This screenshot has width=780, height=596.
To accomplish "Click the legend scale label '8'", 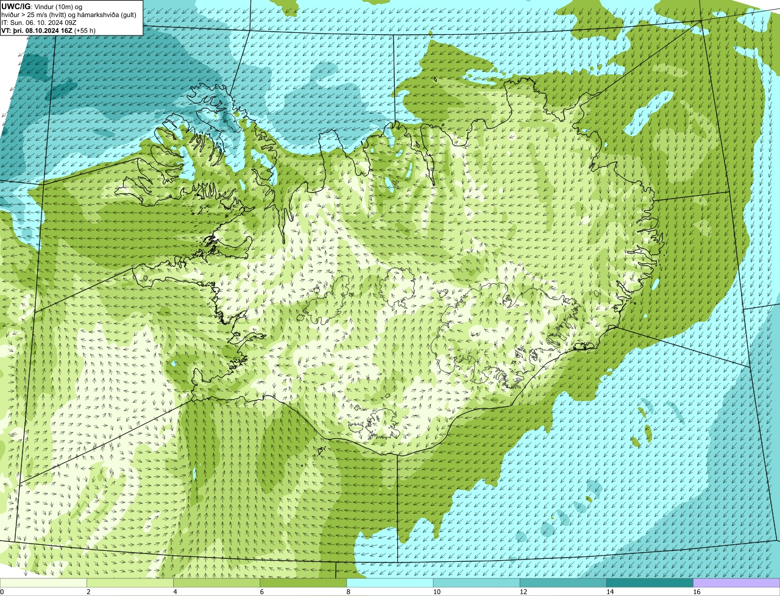I will coord(348,592).
